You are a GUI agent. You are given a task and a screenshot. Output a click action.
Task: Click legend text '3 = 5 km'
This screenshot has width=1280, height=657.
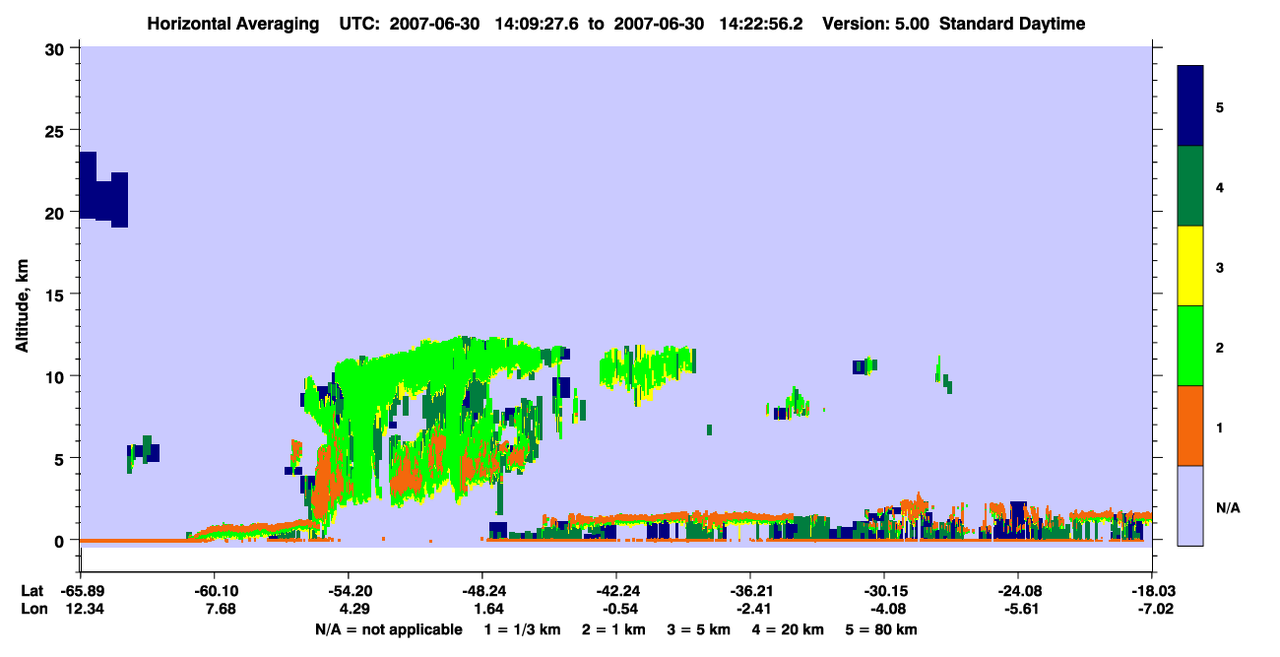pyautogui.click(x=699, y=629)
